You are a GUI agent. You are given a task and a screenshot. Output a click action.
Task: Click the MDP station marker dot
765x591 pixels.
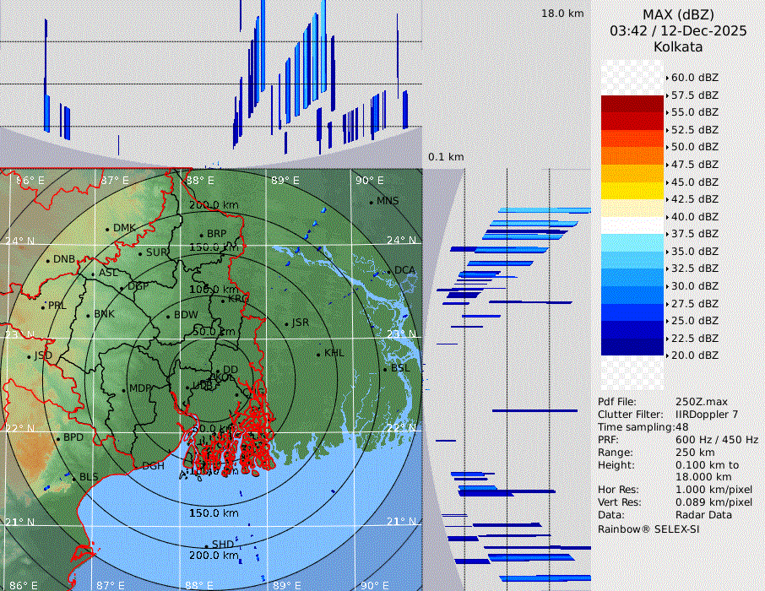[x=124, y=389]
